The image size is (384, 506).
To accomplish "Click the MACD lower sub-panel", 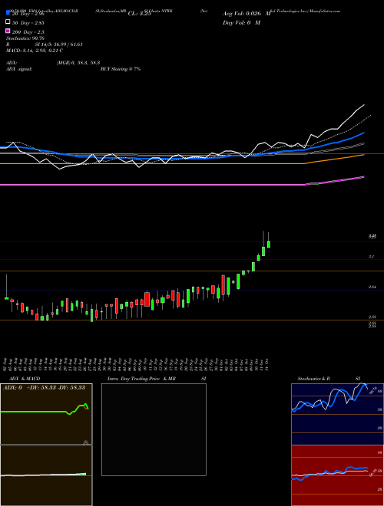I will click(46, 475).
